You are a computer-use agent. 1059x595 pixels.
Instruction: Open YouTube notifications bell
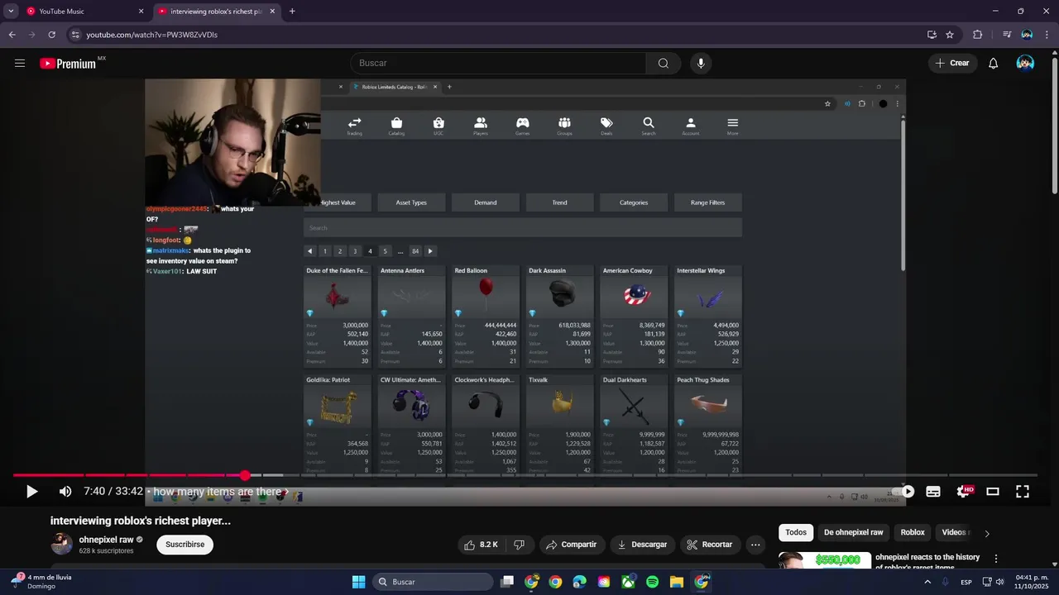[994, 63]
